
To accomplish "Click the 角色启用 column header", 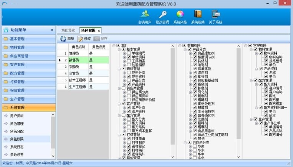I will [99, 47].
